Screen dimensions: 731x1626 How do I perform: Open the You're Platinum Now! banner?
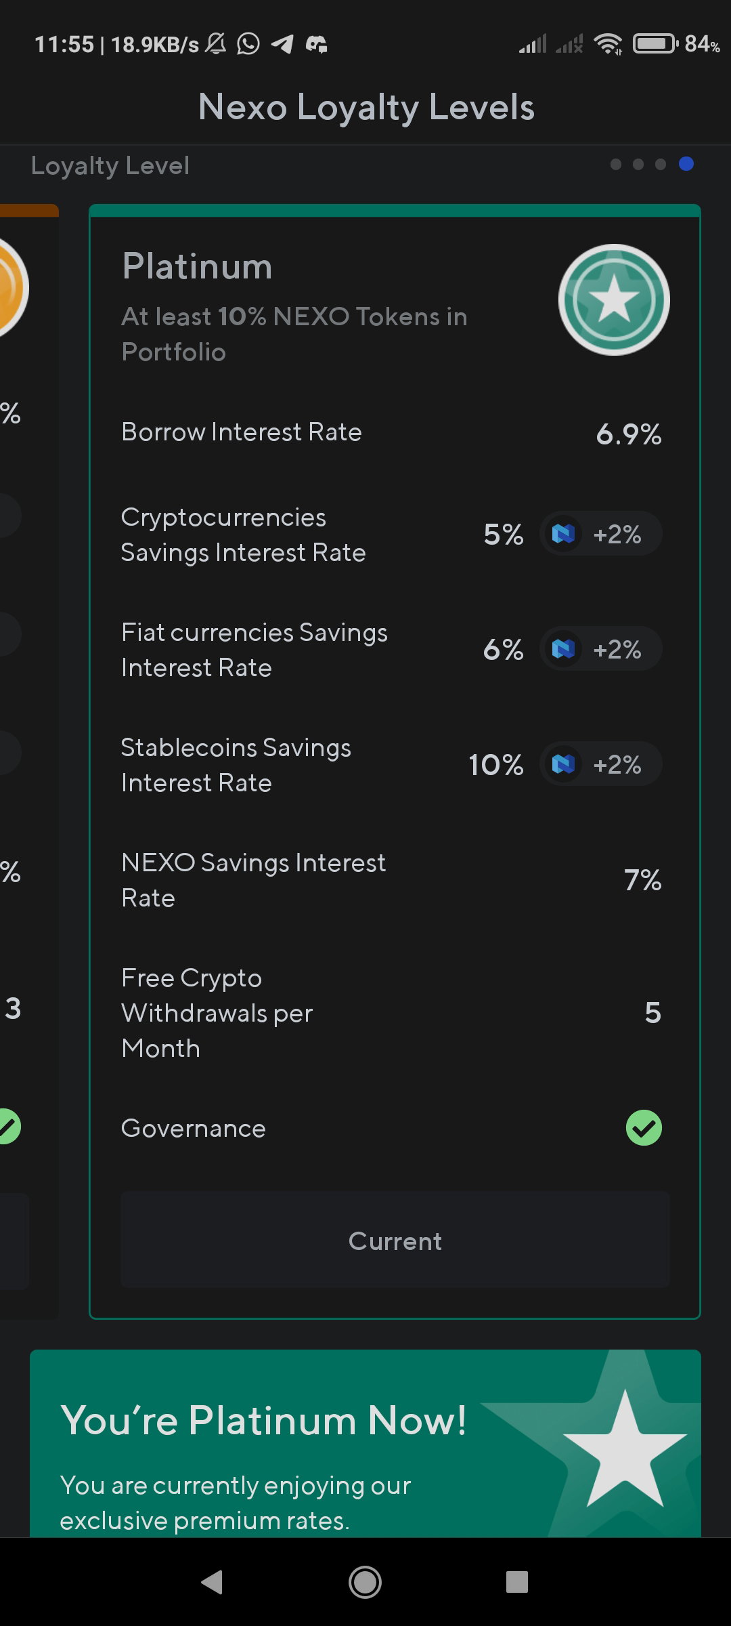point(365,1443)
